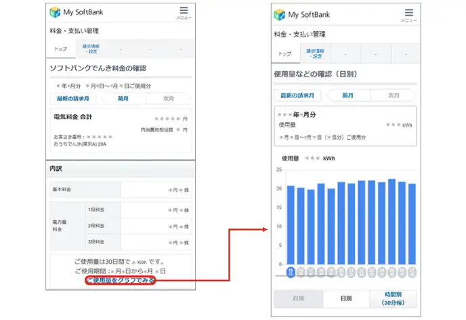Tap 最新の請求月 on the electricity bill screen
Image resolution: width=466 pixels, height=320 pixels.
[73, 98]
